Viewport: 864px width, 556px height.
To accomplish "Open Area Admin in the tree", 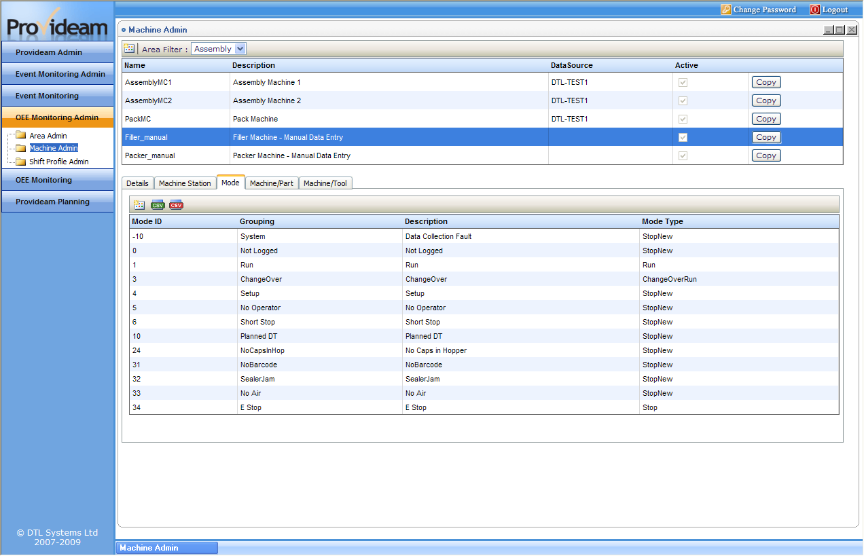I will point(48,136).
